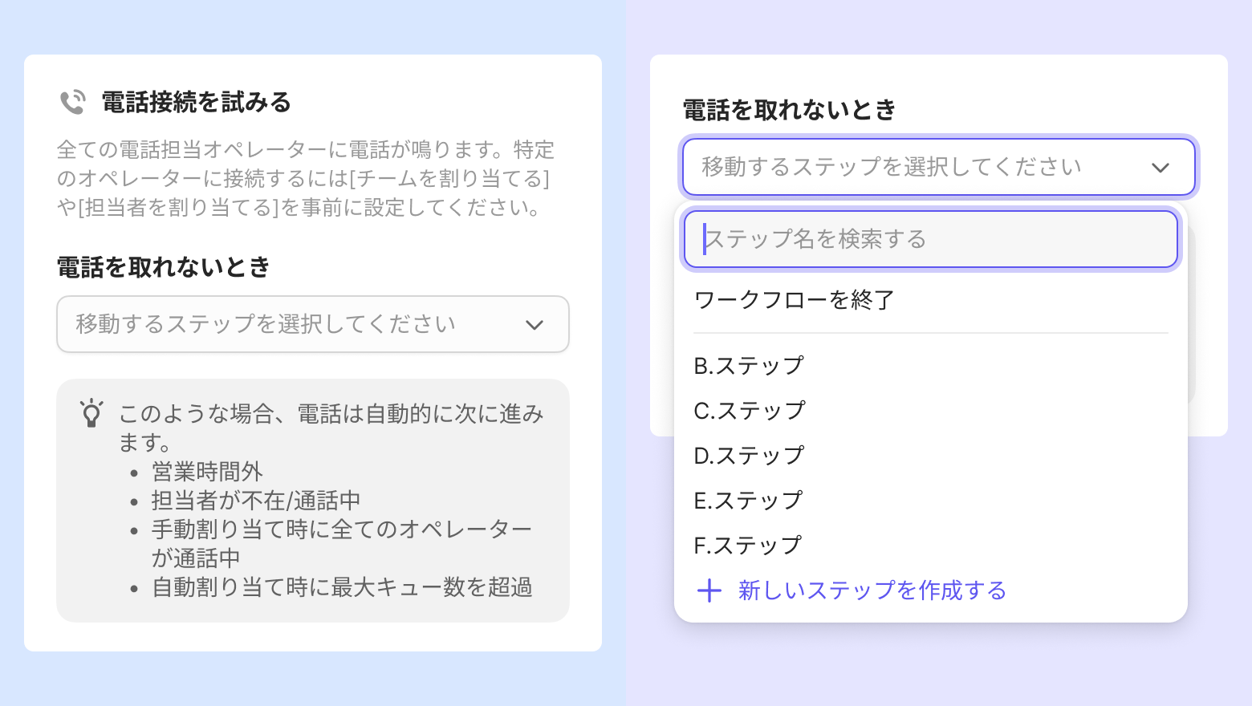Viewport: 1252px width, 706px height.
Task: Click the phone icon beside 電話接続を試みる
Action: click(x=72, y=102)
